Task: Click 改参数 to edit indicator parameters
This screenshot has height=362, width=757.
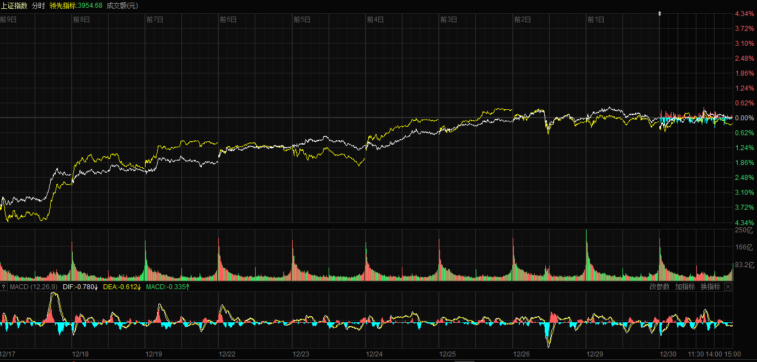Action: pyautogui.click(x=659, y=287)
